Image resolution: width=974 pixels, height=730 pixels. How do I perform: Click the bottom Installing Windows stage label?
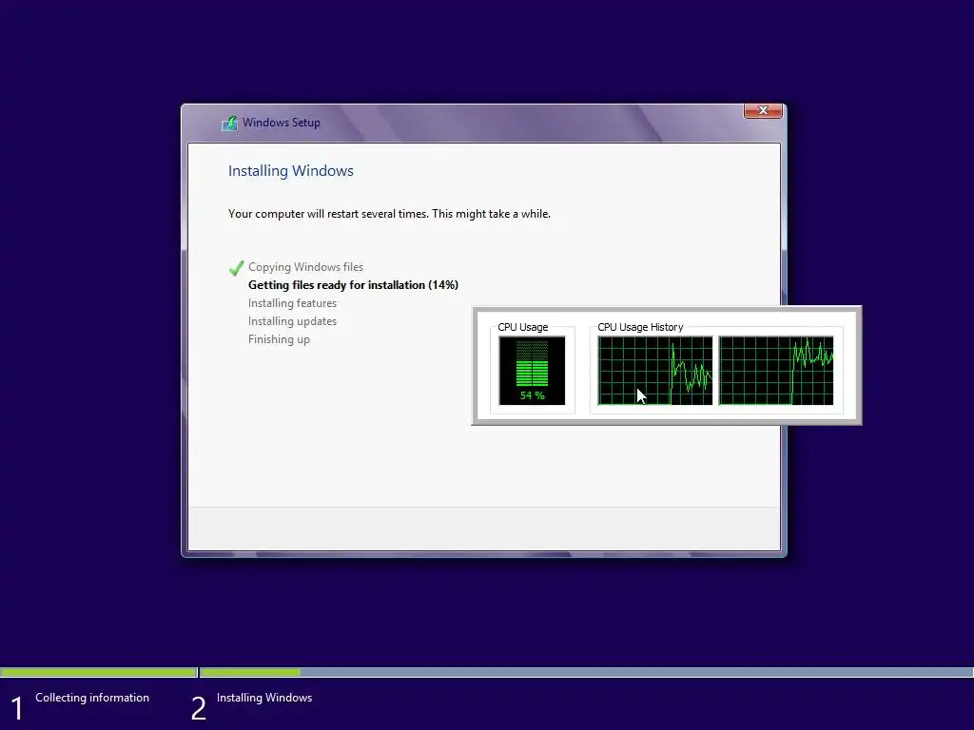click(x=264, y=698)
